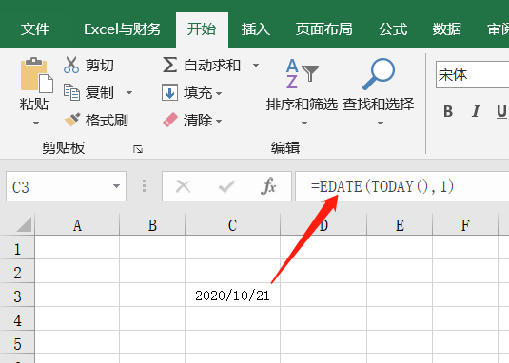
Task: Open Sort and Filter icon
Action: tap(303, 74)
